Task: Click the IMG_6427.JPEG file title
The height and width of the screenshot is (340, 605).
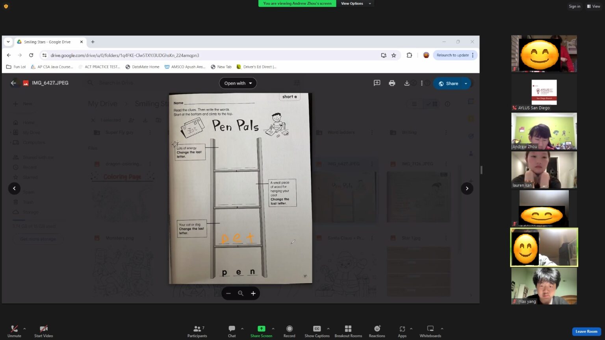Action: tap(50, 83)
